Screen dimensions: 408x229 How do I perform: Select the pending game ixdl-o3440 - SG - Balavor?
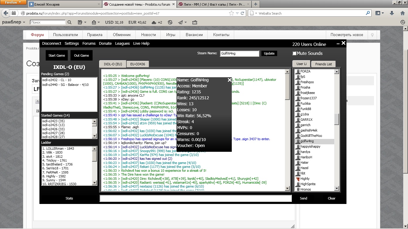65,85
